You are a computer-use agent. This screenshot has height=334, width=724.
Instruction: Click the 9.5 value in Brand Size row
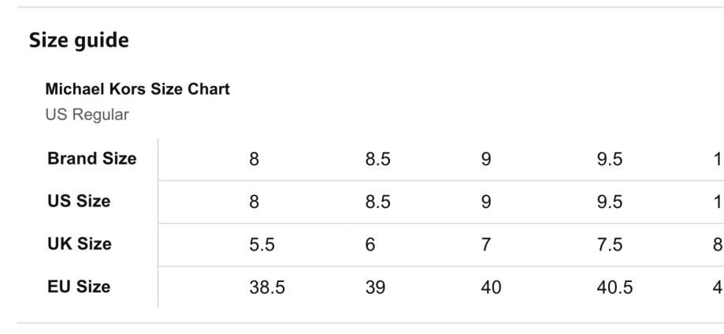click(x=610, y=159)
